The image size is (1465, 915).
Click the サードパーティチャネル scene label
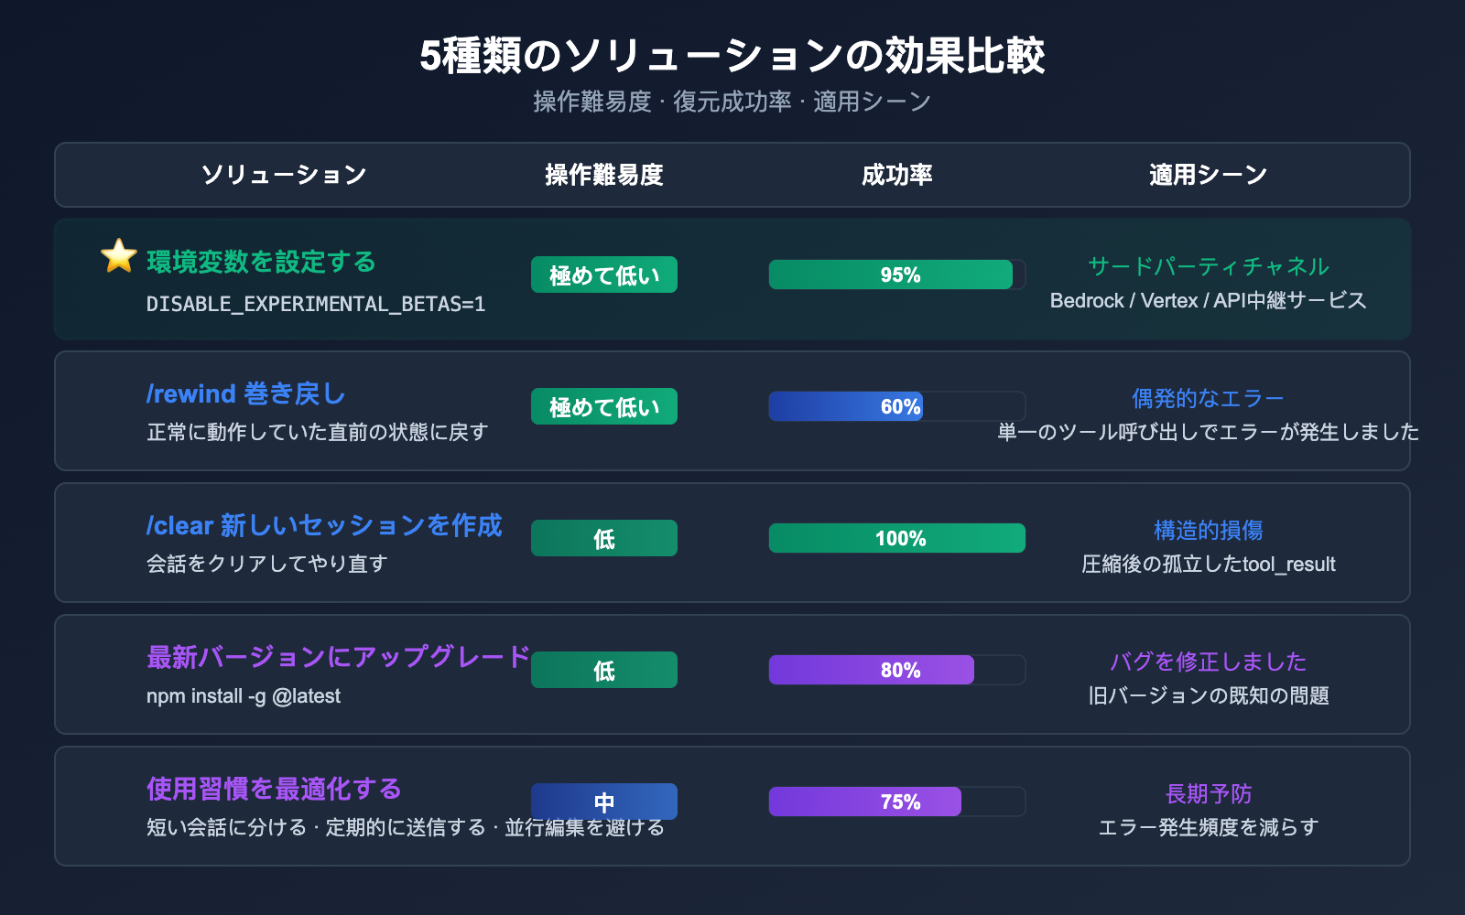[1209, 266]
